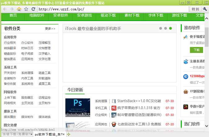Focus the URL address field
Image resolution: width=209 pixels, height=137 pixels.
point(113,9)
